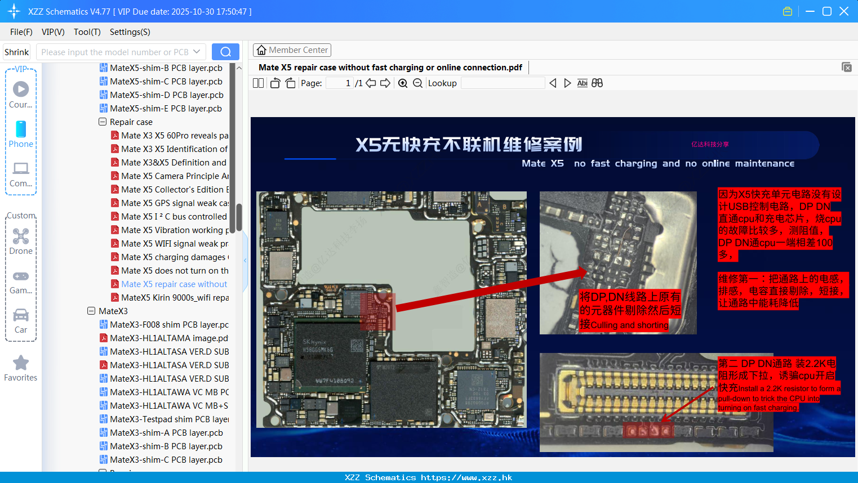Go to next page arrow
The height and width of the screenshot is (483, 858).
point(385,83)
